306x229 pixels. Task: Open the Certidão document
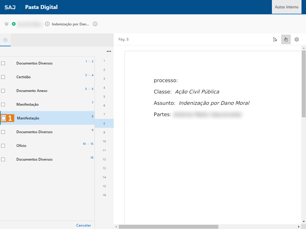pos(47,77)
